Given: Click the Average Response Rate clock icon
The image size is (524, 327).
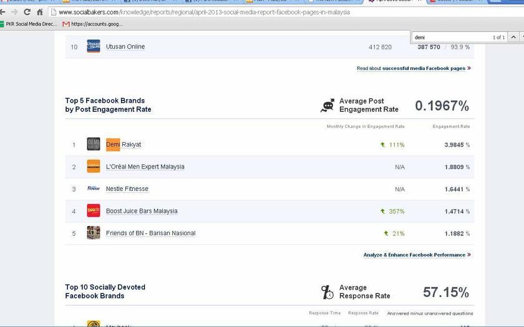Looking at the screenshot, I should coord(327,292).
